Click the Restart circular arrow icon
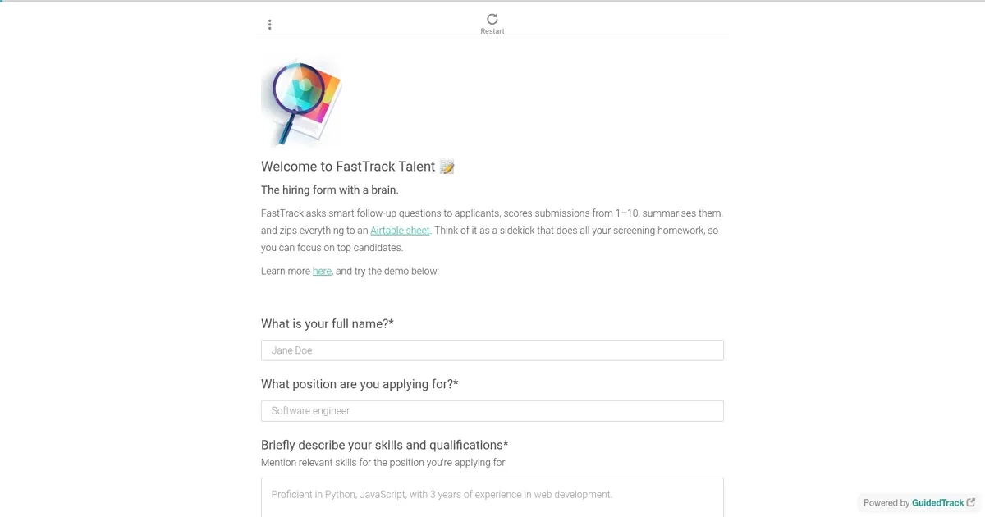This screenshot has height=517, width=985. point(492,19)
